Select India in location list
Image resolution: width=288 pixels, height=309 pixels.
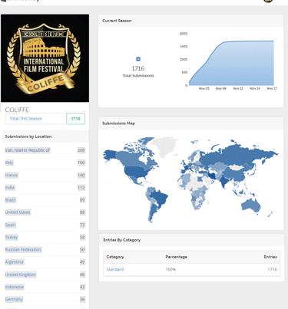(x=10, y=188)
